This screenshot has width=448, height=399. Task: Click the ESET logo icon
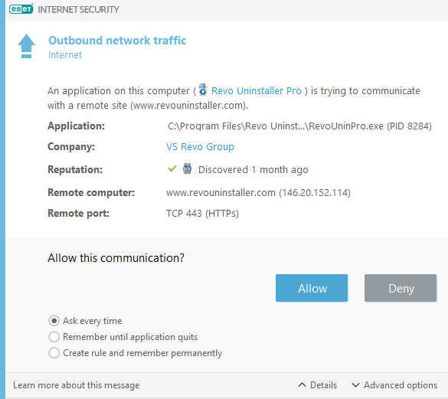pyautogui.click(x=21, y=9)
